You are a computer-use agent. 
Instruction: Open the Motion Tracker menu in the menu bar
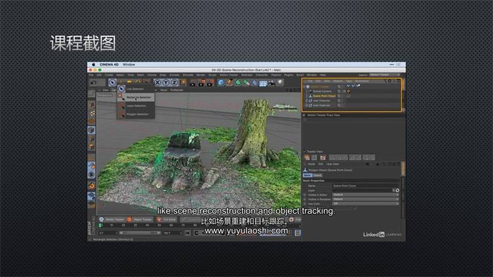click(x=229, y=75)
